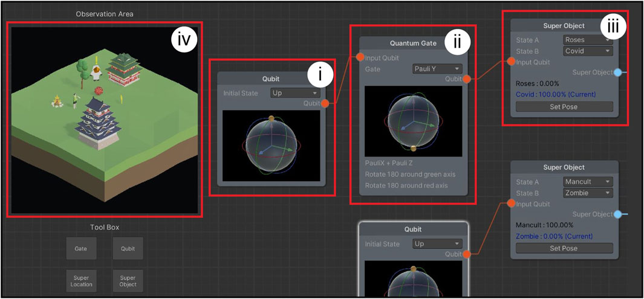This screenshot has width=644, height=299.
Task: Add a Super Object node from Tool Box
Action: (128, 281)
